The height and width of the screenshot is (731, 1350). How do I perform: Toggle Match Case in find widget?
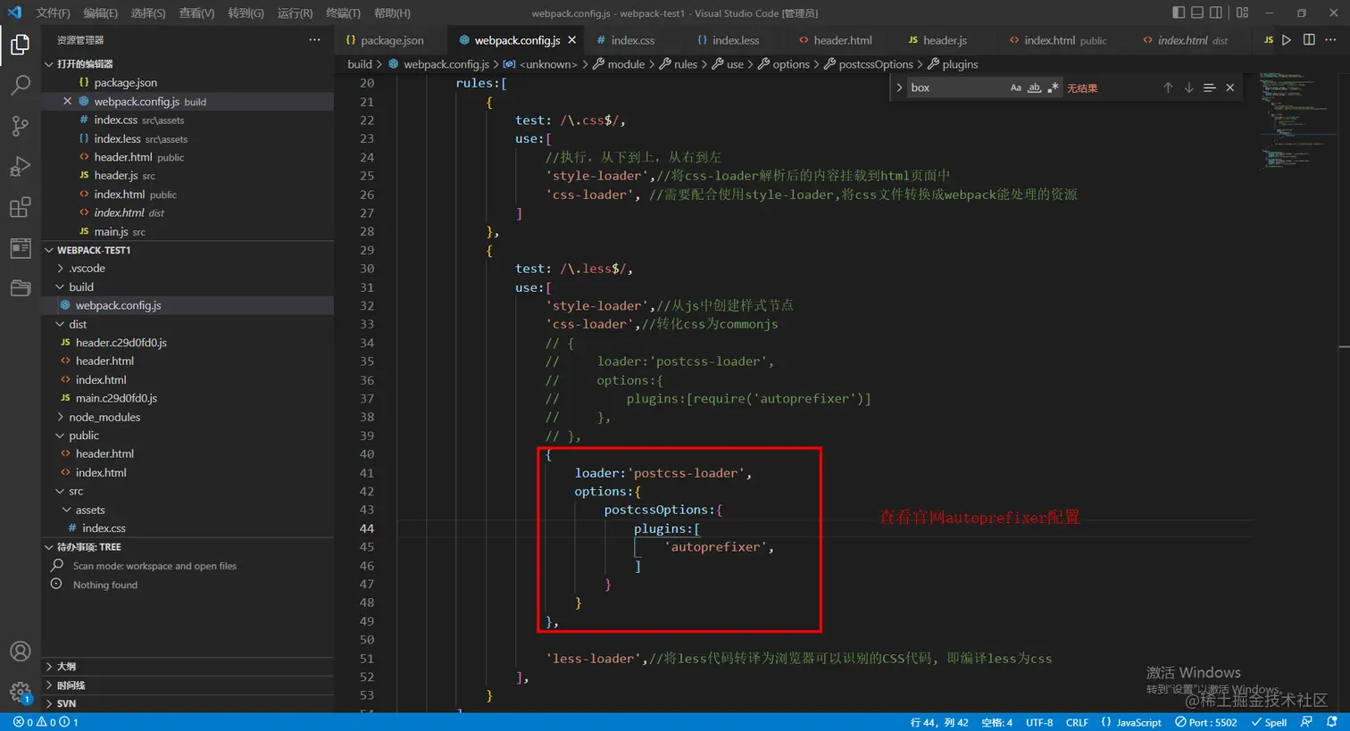[1015, 87]
